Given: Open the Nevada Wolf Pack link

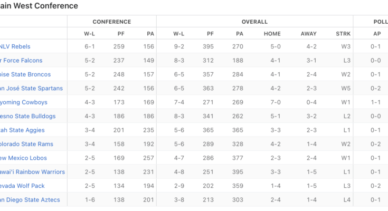Looking at the screenshot, I should click(x=22, y=186).
